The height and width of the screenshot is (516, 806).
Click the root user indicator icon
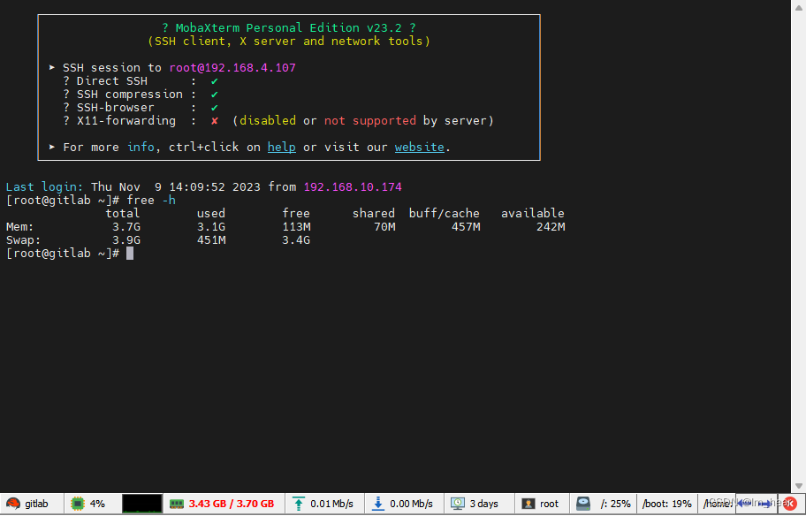526,504
